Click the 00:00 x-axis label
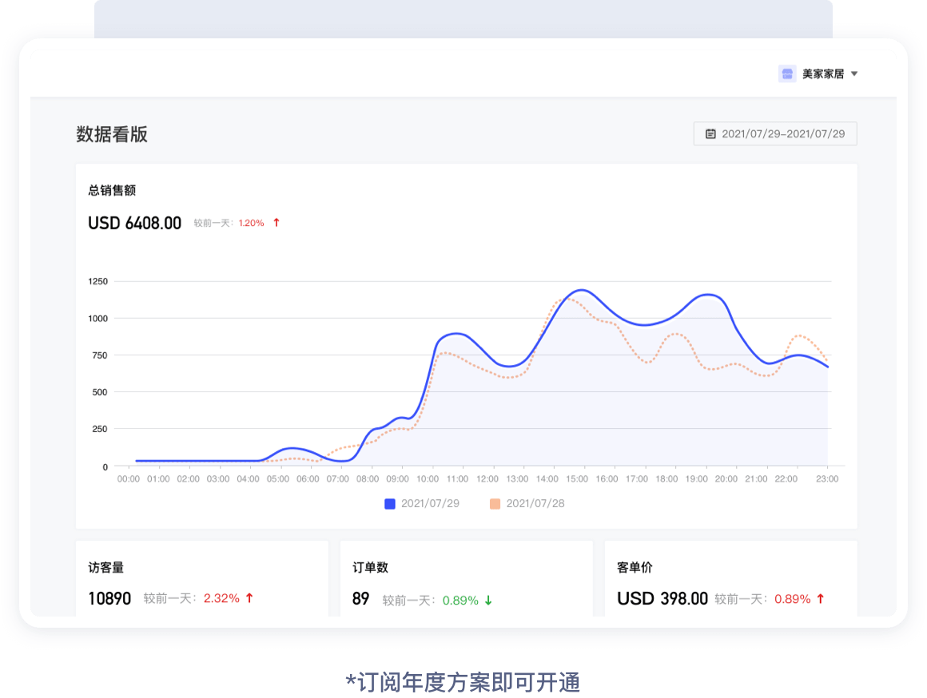 pyautogui.click(x=129, y=478)
